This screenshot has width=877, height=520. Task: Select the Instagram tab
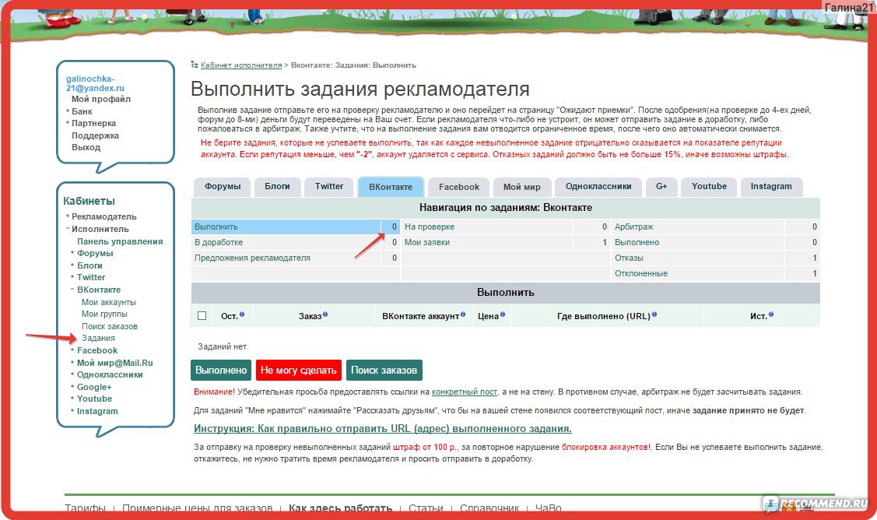point(770,187)
